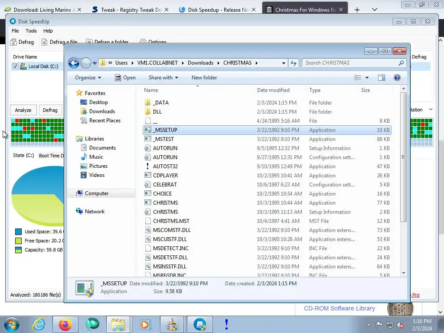Click Open in Explorer toolbar
The image size is (444, 333).
(x=125, y=78)
